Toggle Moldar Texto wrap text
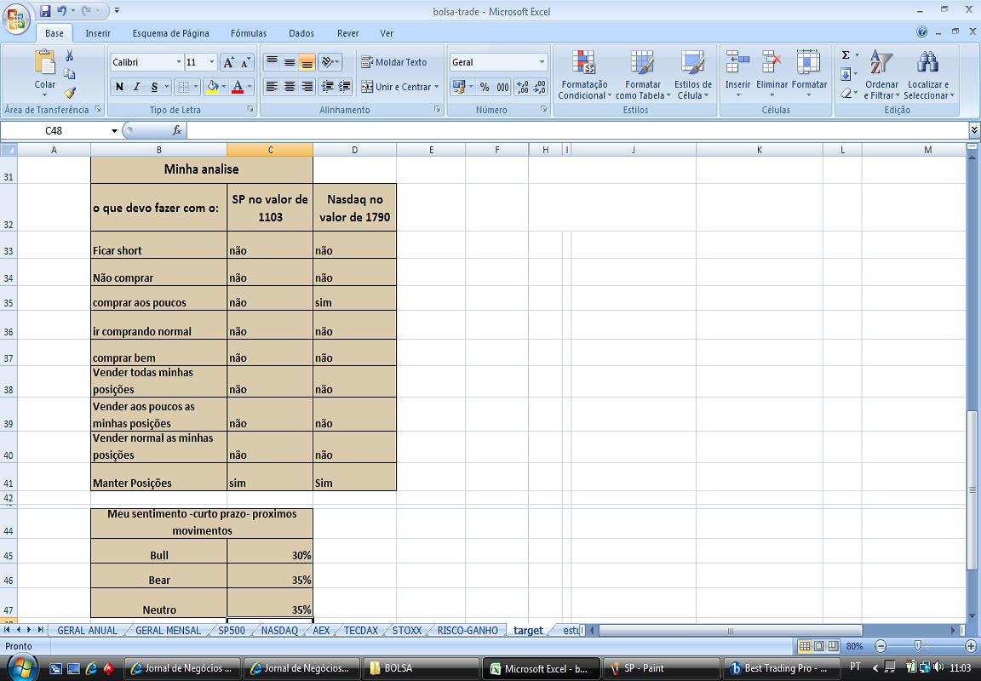The height and width of the screenshot is (681, 981). point(394,62)
